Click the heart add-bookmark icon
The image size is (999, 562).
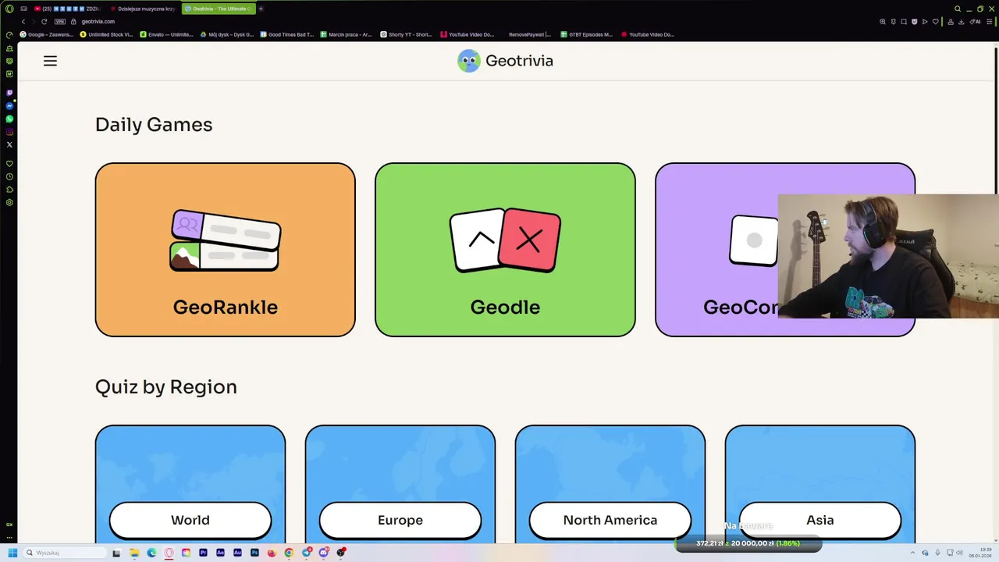935,22
